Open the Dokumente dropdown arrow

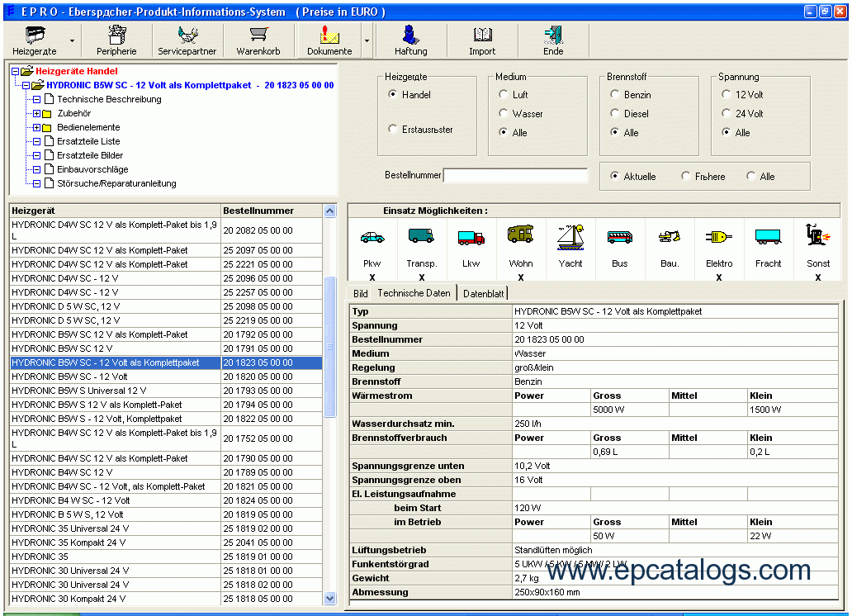(x=367, y=40)
